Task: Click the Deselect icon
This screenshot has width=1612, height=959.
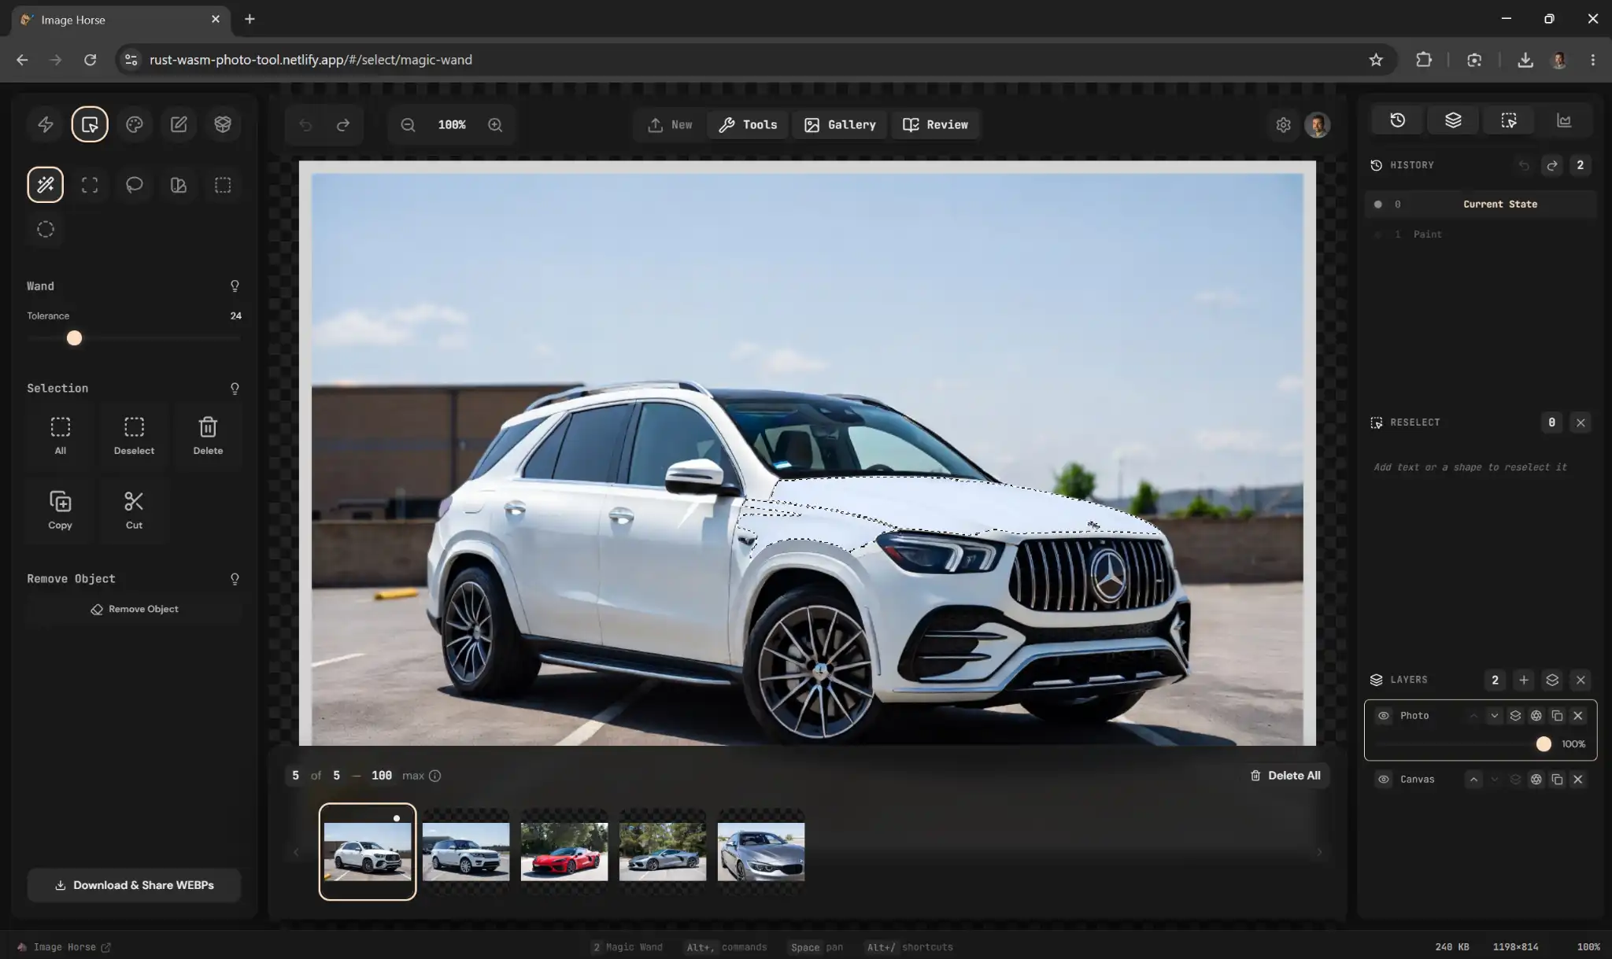Action: tap(135, 427)
